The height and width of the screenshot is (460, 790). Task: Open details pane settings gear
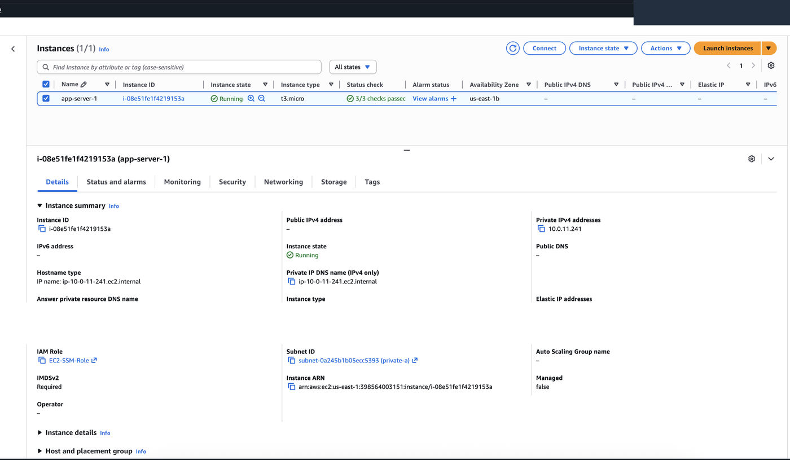(x=751, y=159)
